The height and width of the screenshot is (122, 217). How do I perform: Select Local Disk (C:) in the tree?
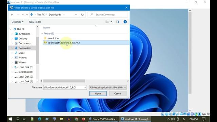(24, 67)
